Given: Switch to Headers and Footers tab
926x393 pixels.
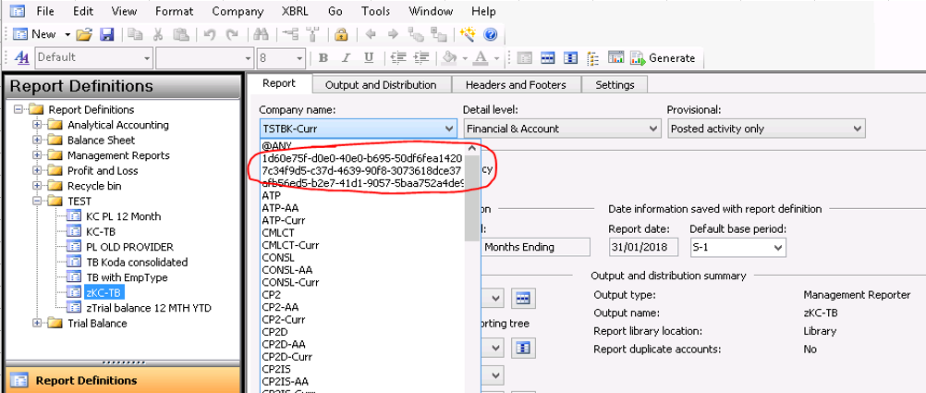Looking at the screenshot, I should coord(517,85).
